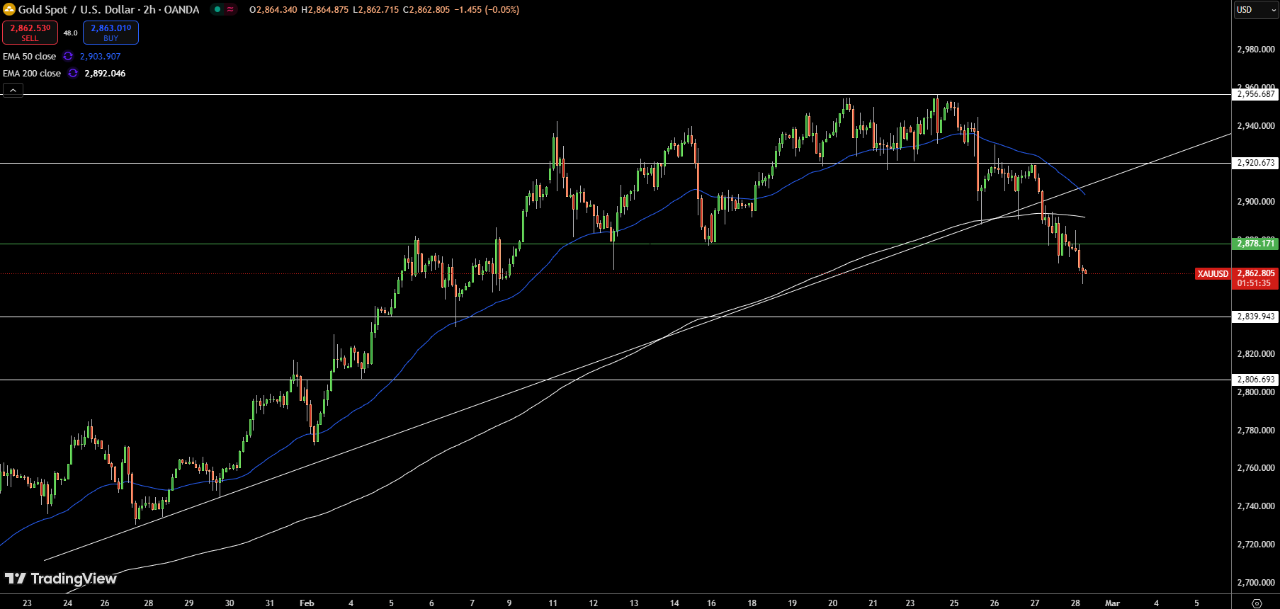1280x609 pixels.
Task: Click the 2,720.000 price axis label
Action: pyautogui.click(x=1256, y=545)
